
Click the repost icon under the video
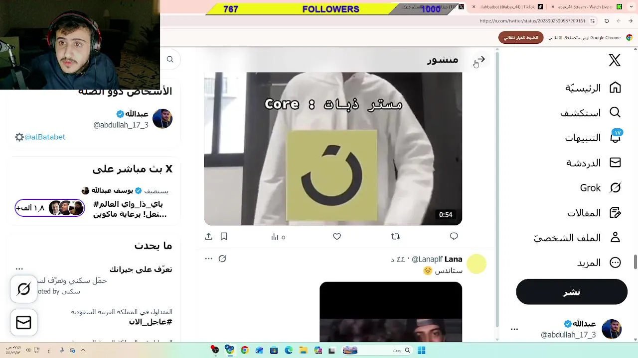tap(395, 237)
